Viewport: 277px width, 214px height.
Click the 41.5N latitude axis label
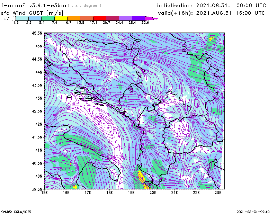click(37, 137)
